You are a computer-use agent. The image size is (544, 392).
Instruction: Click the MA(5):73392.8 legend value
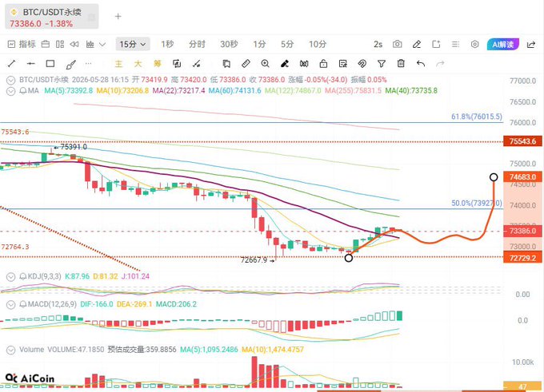[68, 91]
